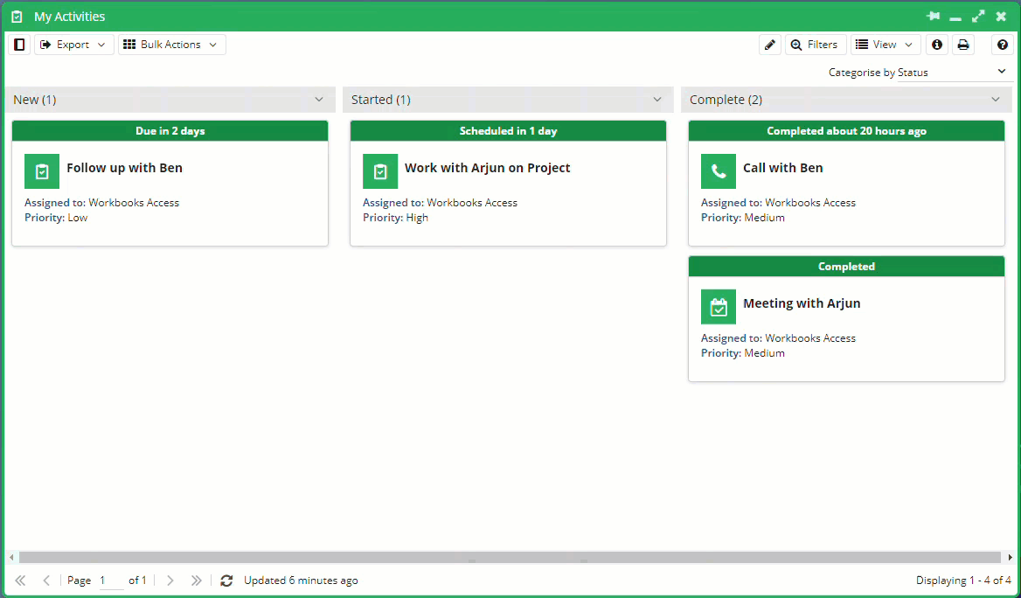Click the refresh icon in footer
The height and width of the screenshot is (598, 1021).
(226, 581)
